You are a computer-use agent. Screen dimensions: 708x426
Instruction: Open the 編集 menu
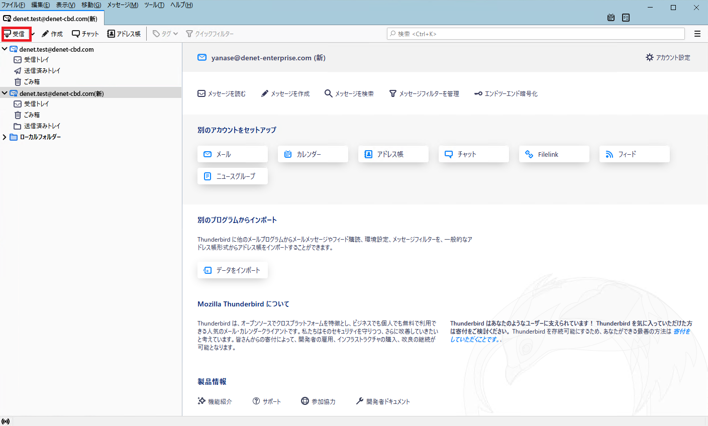coord(41,5)
